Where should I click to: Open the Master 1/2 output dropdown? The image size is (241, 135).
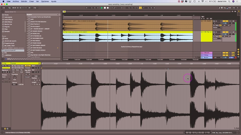click(x=218, y=57)
